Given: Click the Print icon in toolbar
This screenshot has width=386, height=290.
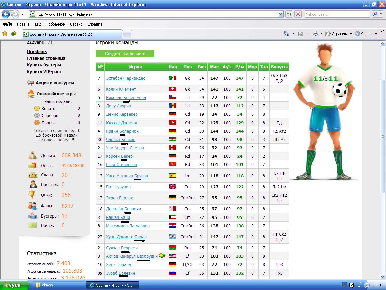Looking at the screenshot, I should coord(315,34).
